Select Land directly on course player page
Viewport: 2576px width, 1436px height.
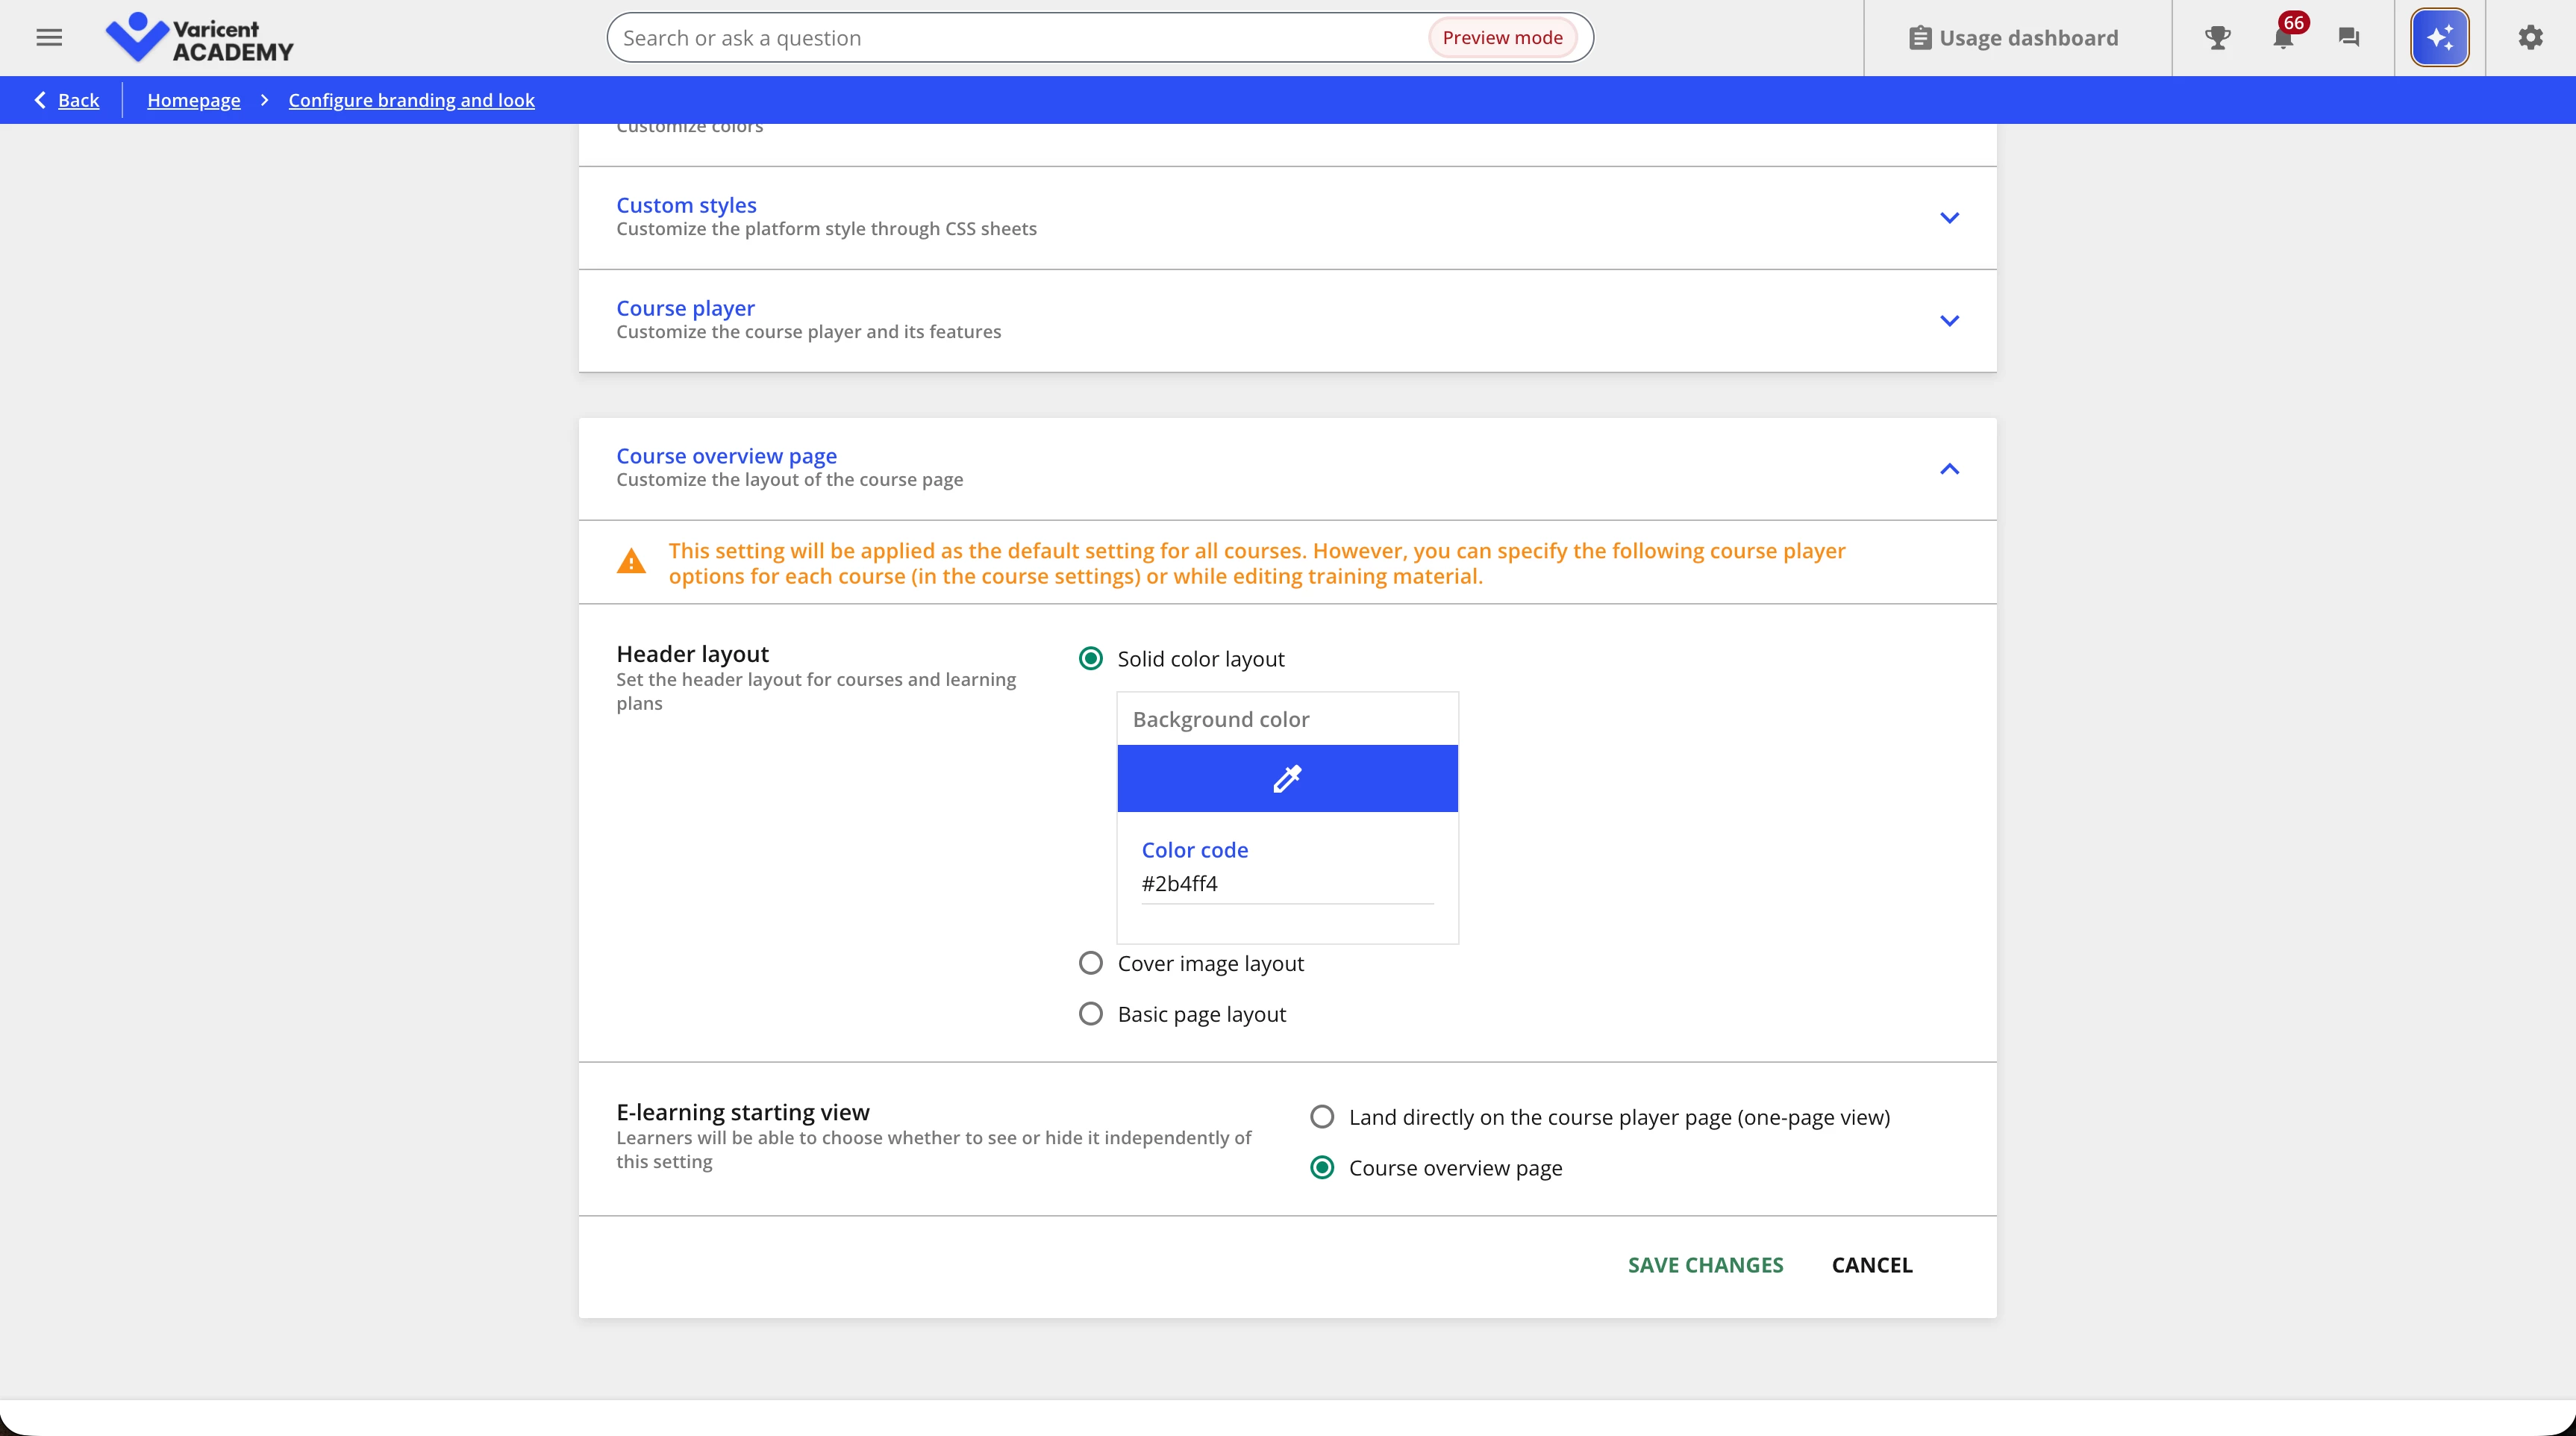(1322, 1117)
